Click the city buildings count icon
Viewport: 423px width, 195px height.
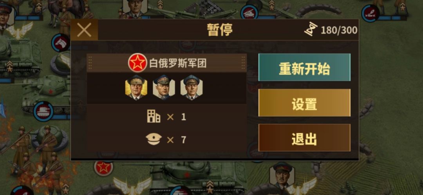[x=154, y=116]
